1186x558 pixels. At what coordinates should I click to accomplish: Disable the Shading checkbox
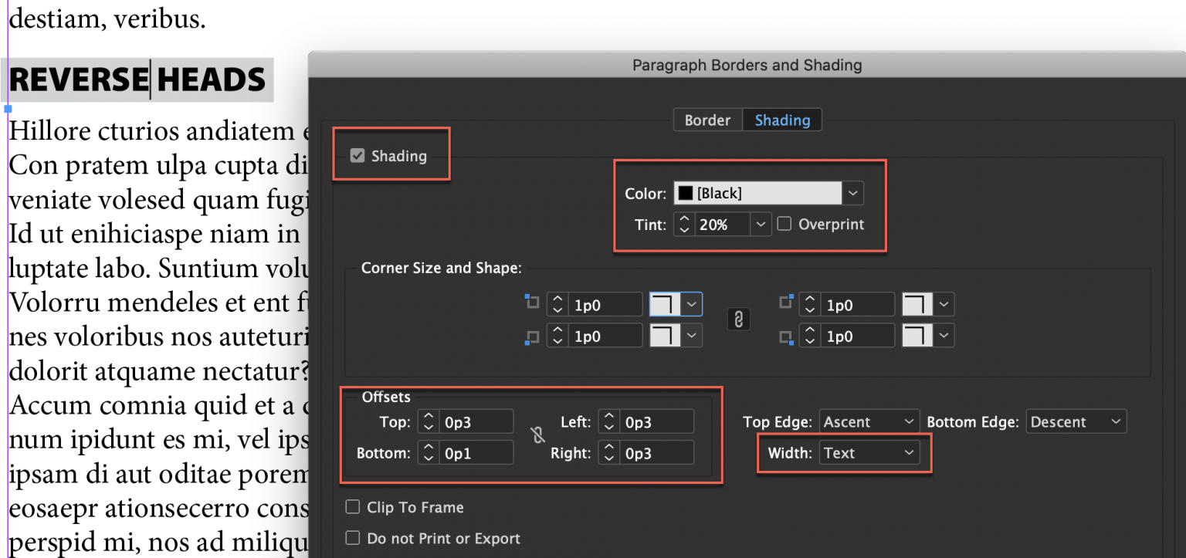pyautogui.click(x=357, y=155)
